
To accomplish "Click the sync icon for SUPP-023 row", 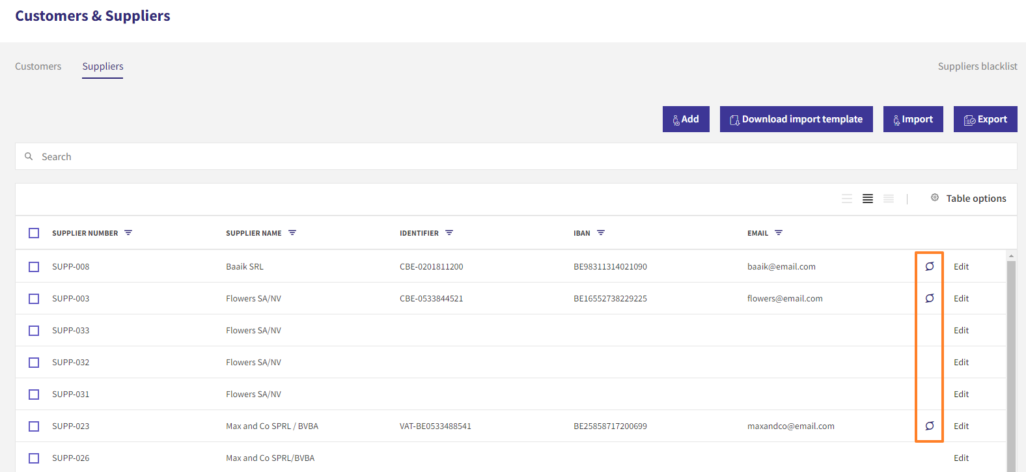I will coord(930,426).
